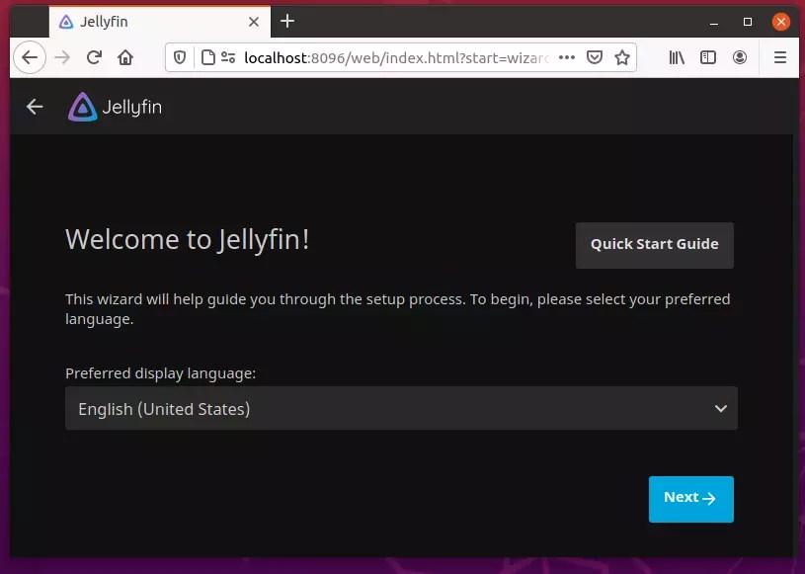Open the Jellyfin logo home icon
Viewport: 805px width, 574px height.
pyautogui.click(x=82, y=106)
